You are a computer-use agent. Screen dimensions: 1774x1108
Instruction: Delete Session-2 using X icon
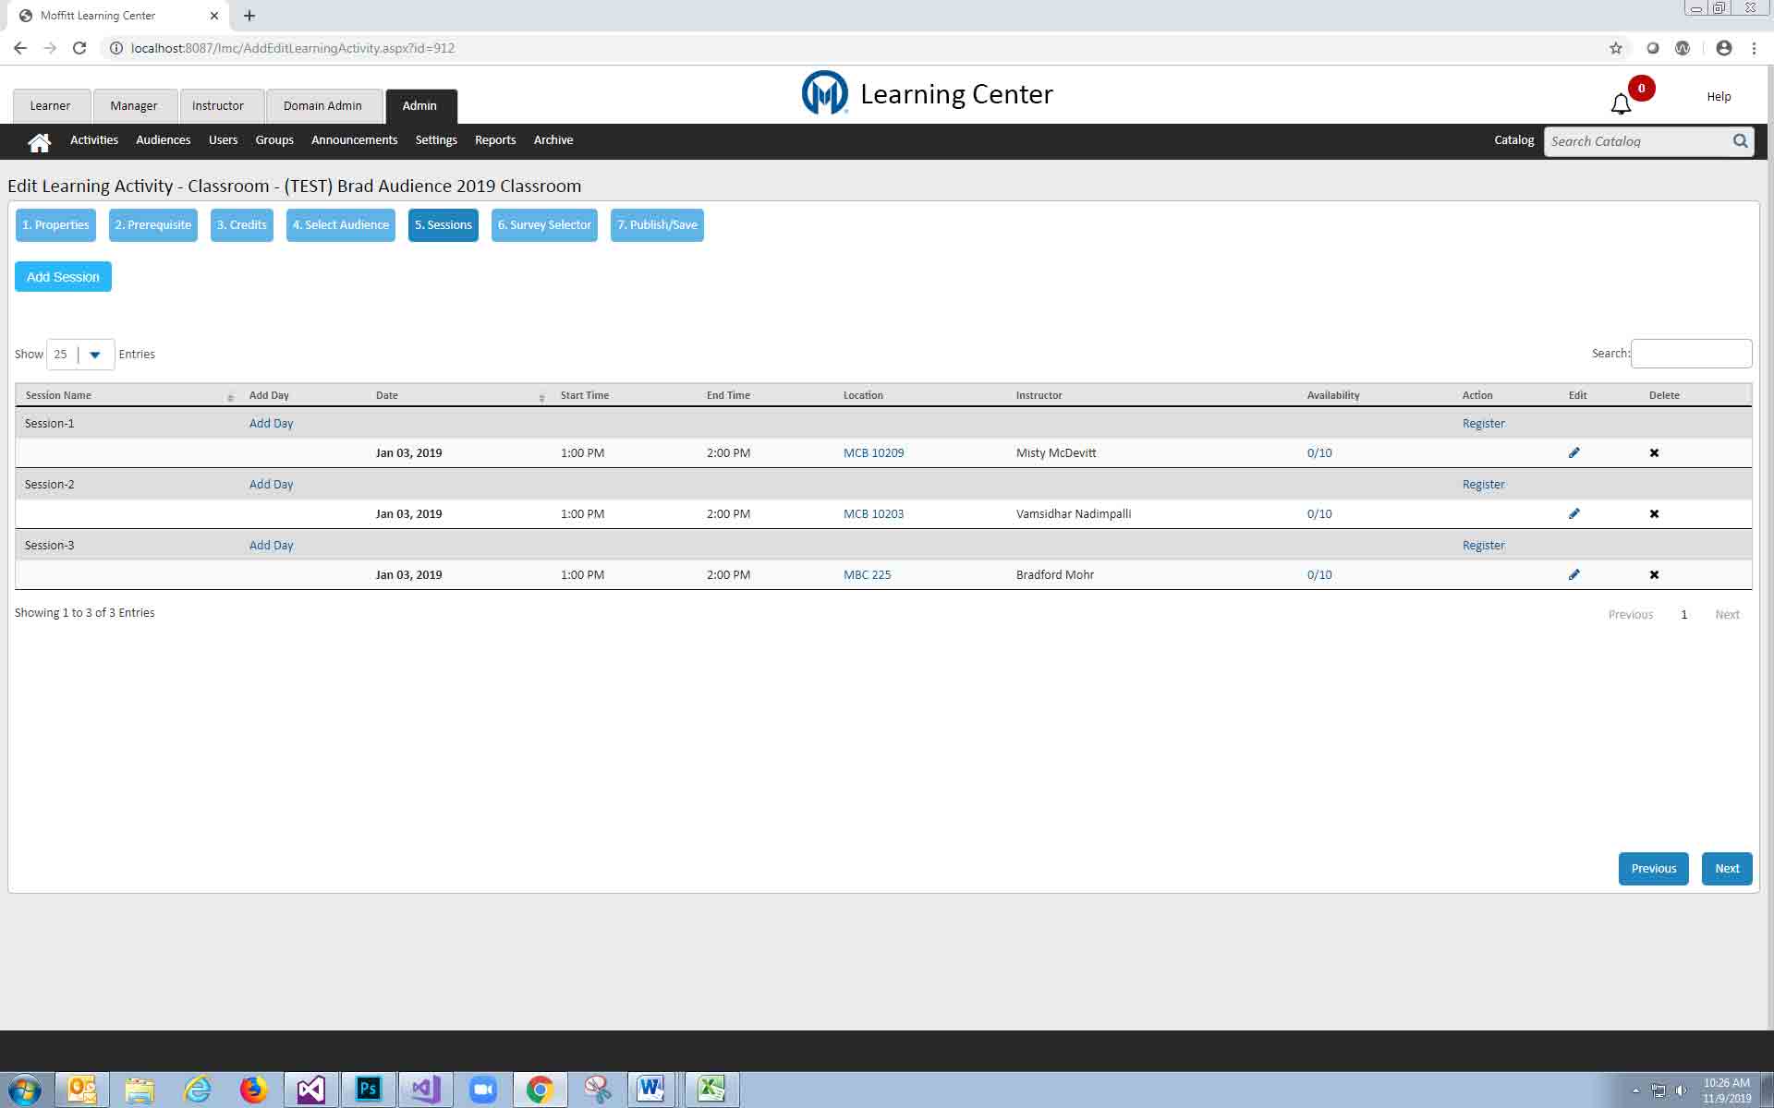(1654, 513)
